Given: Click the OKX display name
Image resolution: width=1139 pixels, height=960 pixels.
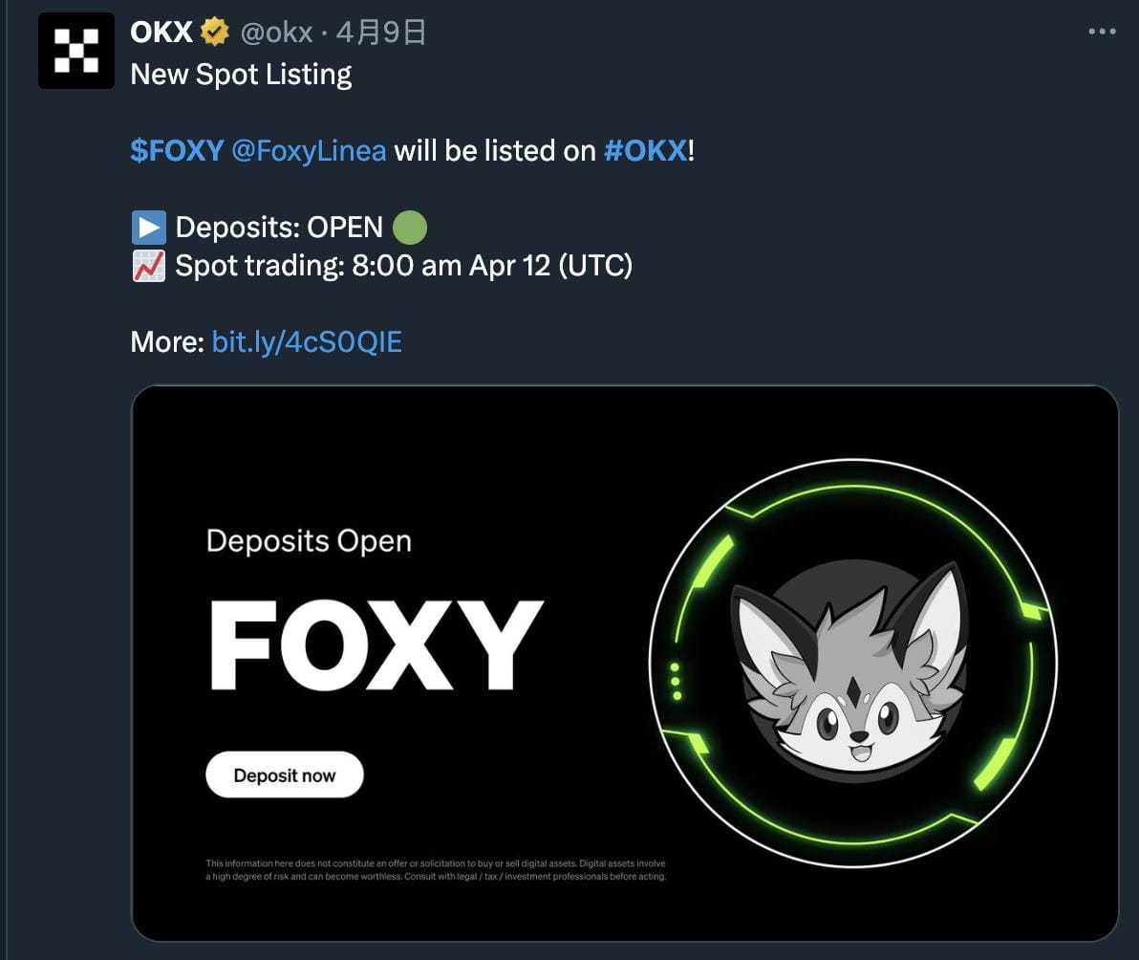Looking at the screenshot, I should pyautogui.click(x=161, y=32).
